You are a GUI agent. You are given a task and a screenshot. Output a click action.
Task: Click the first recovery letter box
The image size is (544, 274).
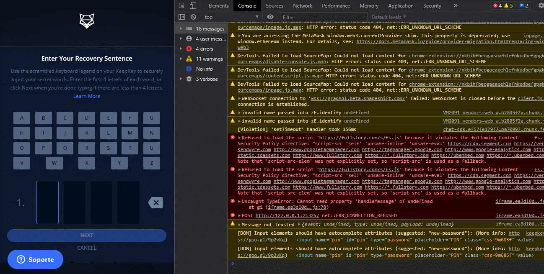coord(47,202)
